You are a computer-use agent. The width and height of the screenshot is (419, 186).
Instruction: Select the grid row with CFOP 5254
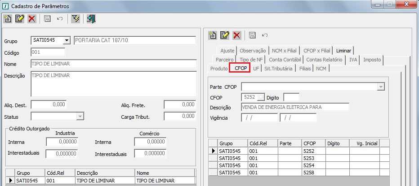[x=299, y=165]
